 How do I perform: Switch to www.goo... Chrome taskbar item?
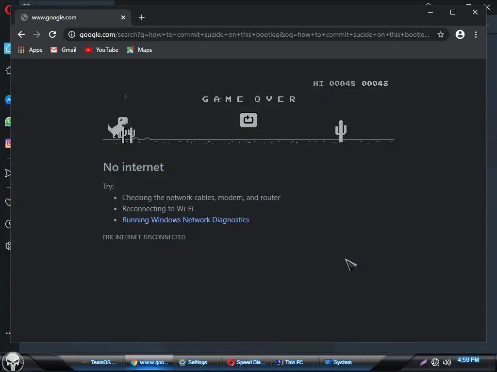[x=149, y=362]
